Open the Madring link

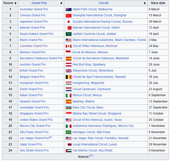point(78,101)
